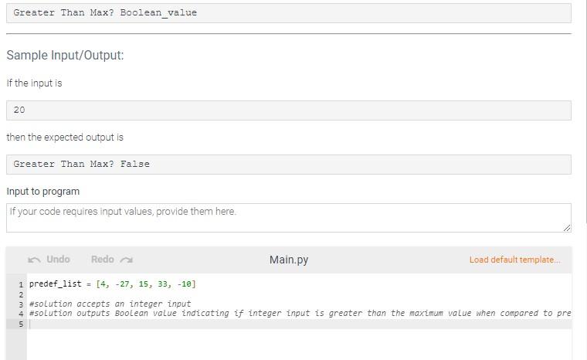This screenshot has height=360, width=587.
Task: Click the Redo arrow icon
Action: tap(127, 260)
